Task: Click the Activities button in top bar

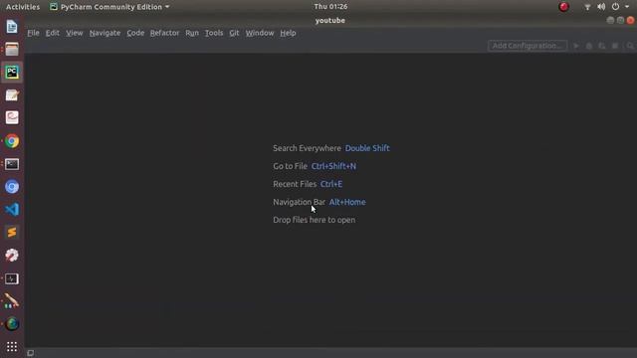Action: [23, 7]
